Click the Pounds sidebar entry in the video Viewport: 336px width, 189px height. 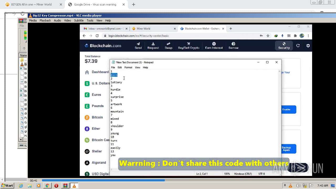(x=94, y=106)
